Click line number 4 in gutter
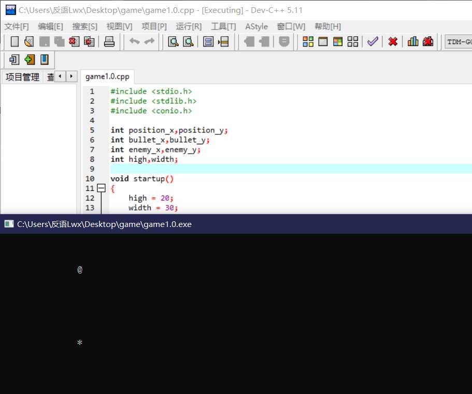The height and width of the screenshot is (394, 472). pyautogui.click(x=92, y=120)
